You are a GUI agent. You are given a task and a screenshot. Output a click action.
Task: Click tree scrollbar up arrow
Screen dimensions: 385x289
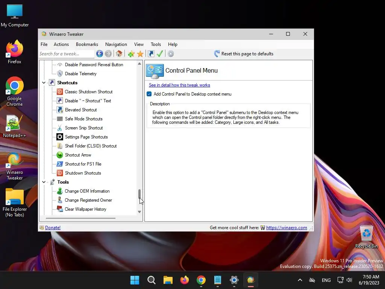tap(139, 64)
